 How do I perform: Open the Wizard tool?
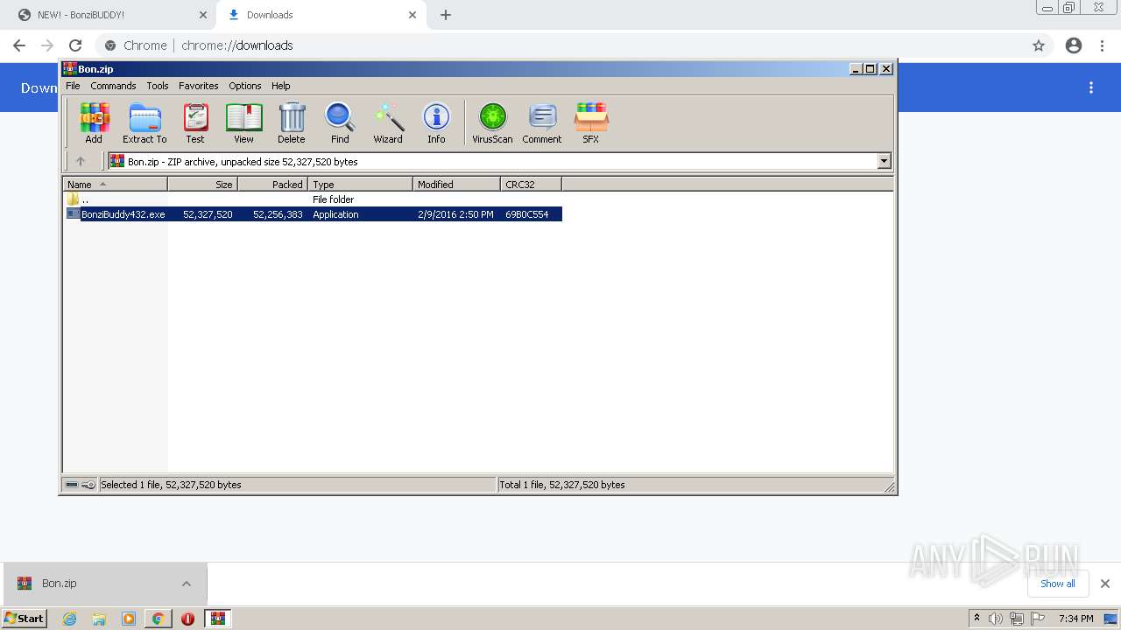point(388,122)
